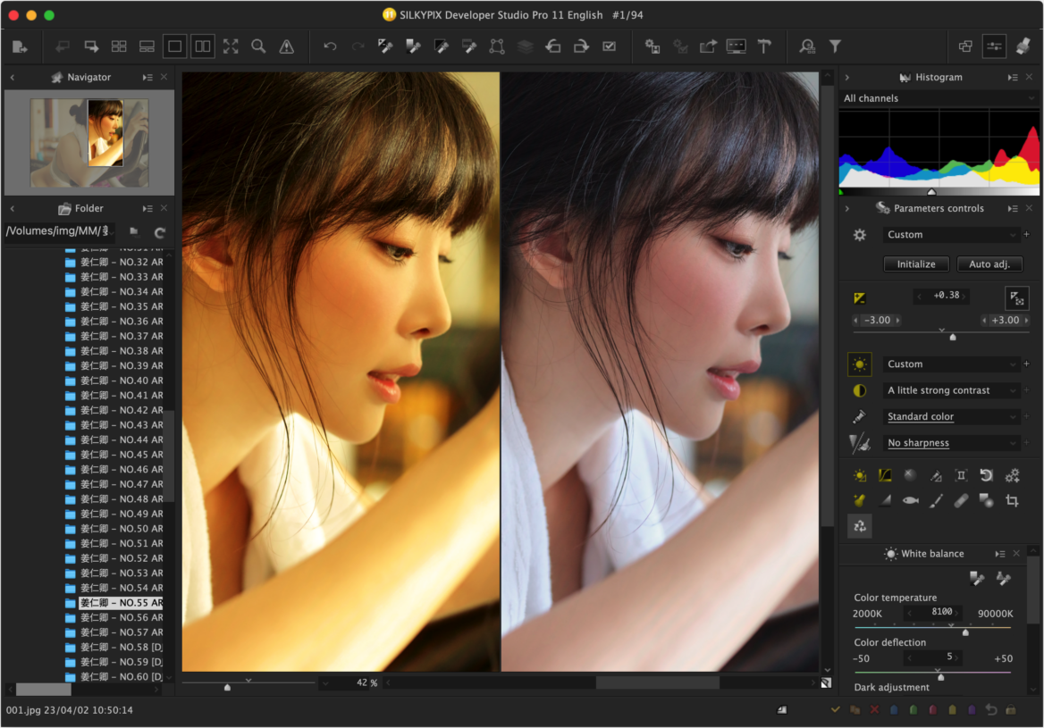This screenshot has width=1044, height=728.
Task: Rotate the image counterclockwise
Action: pos(552,46)
